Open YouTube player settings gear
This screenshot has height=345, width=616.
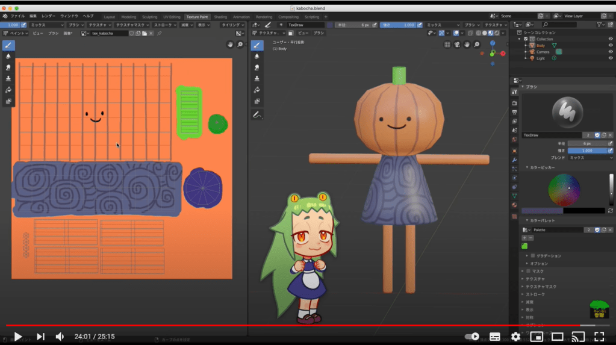pos(515,337)
